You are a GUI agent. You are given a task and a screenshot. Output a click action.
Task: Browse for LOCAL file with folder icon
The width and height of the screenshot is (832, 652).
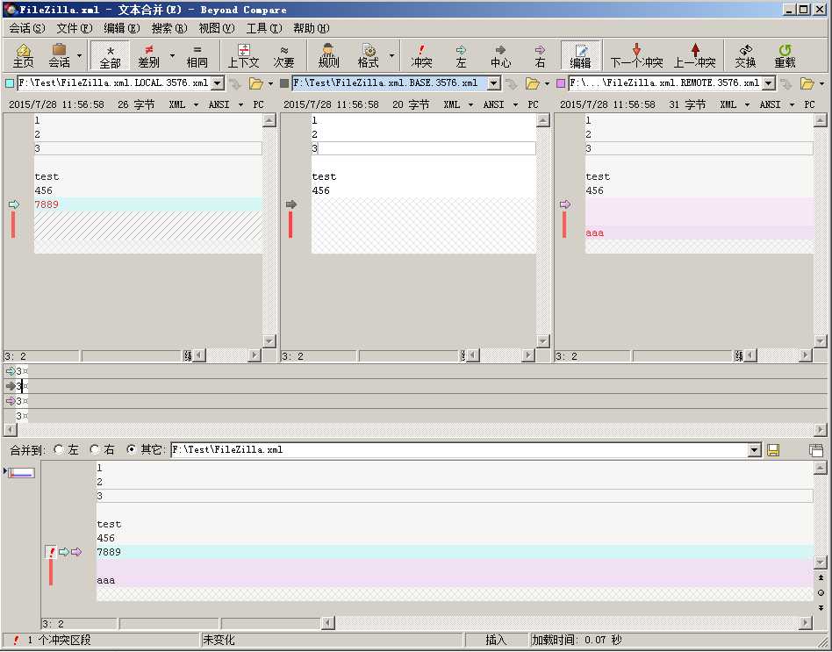[256, 83]
